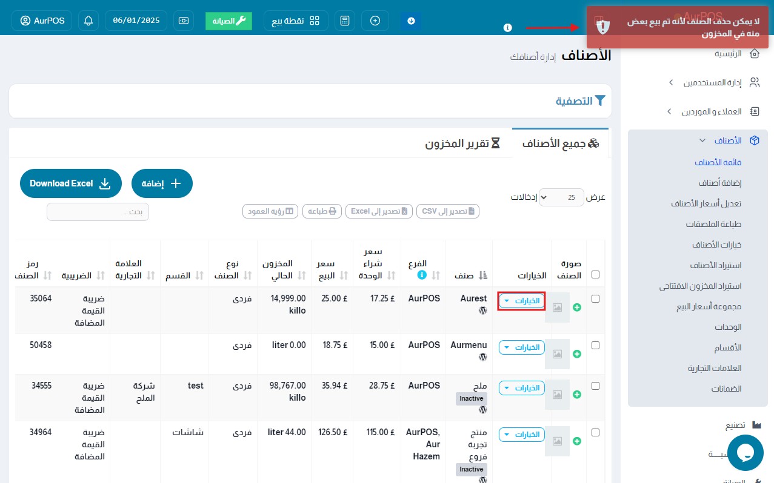Open the الخيارات dropdown for Aurmenu
This screenshot has height=483, width=774.
pos(522,347)
